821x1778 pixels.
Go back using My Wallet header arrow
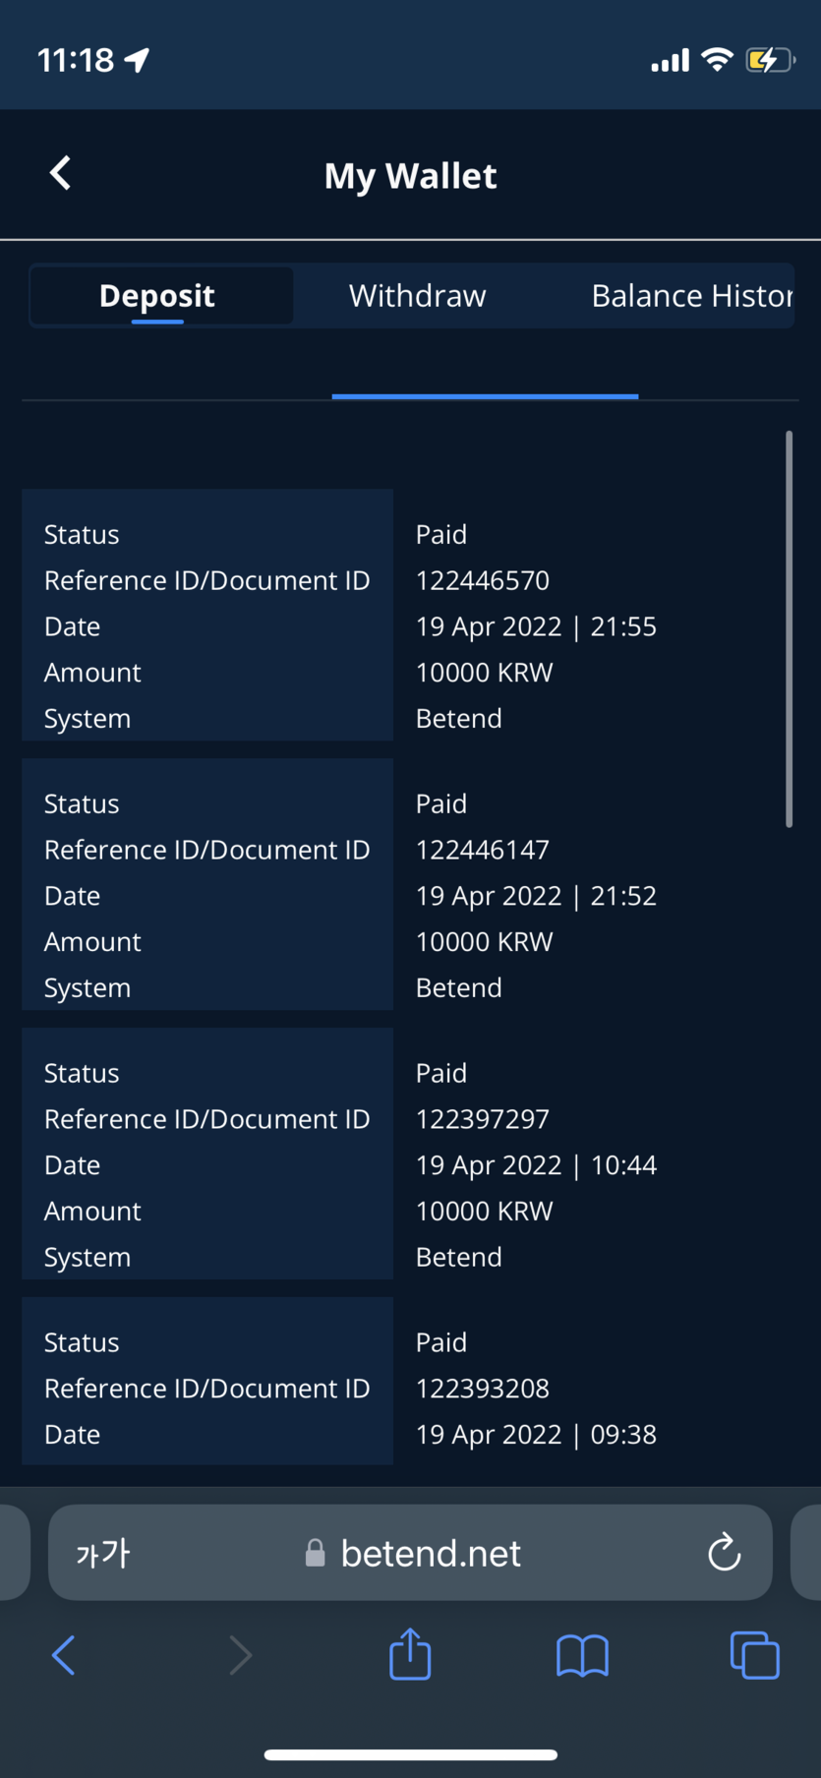coord(60,173)
